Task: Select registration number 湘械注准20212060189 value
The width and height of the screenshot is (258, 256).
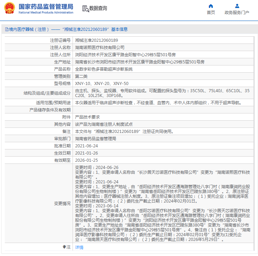Action: click(96, 40)
